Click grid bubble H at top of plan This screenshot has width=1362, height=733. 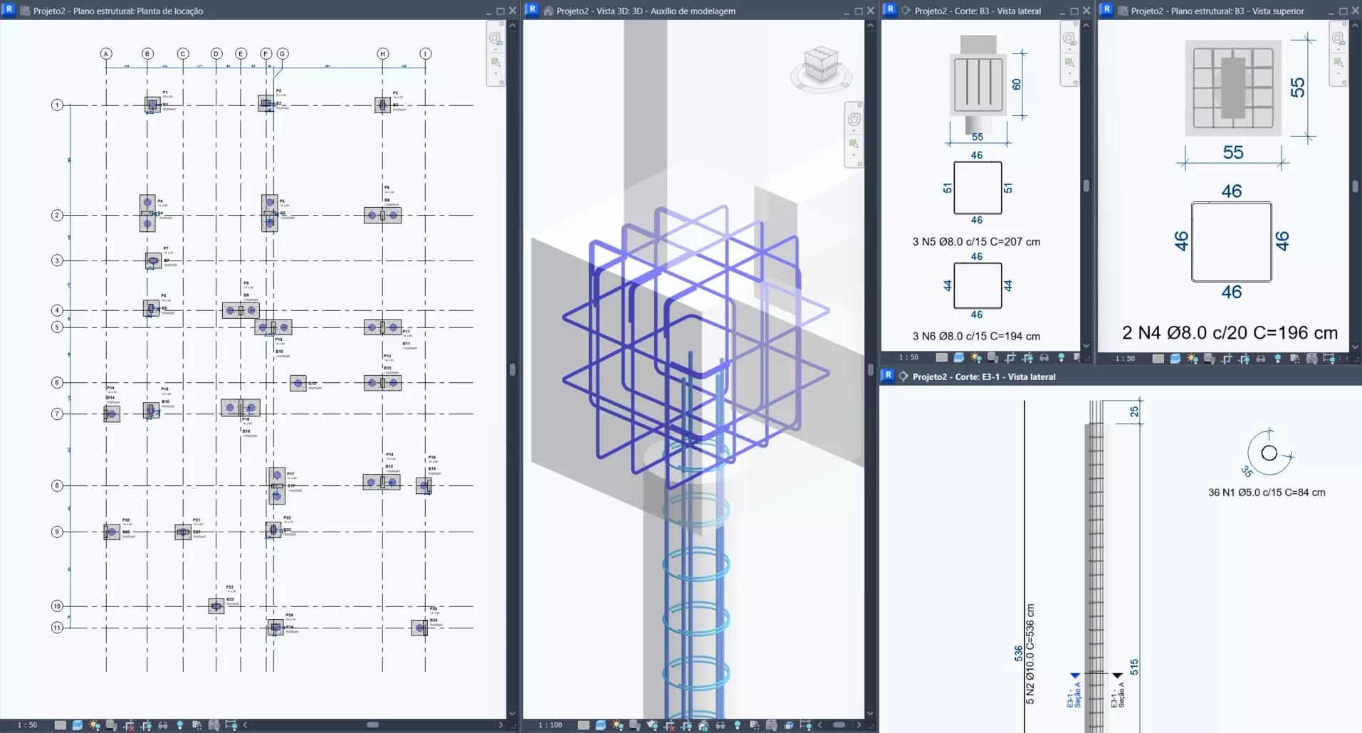(x=383, y=54)
